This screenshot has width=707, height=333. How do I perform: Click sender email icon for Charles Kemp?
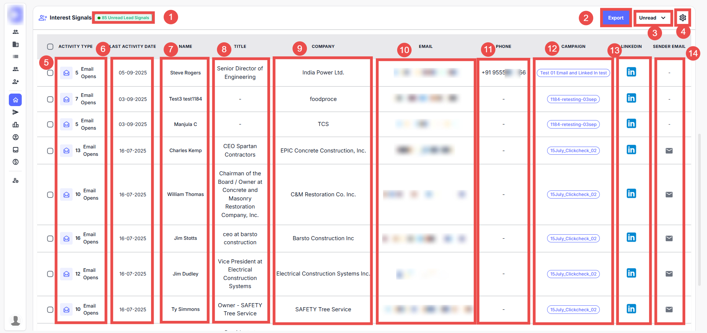click(669, 151)
